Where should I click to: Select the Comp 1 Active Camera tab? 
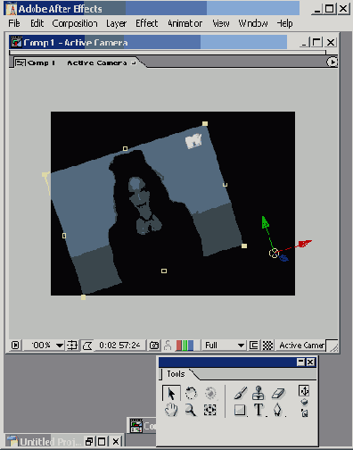point(77,62)
